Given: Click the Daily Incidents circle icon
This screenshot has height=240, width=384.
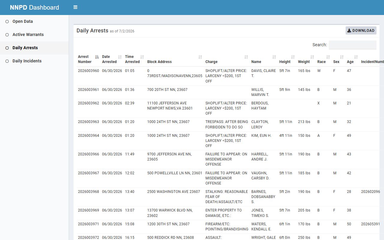Looking at the screenshot, I should (x=7, y=61).
